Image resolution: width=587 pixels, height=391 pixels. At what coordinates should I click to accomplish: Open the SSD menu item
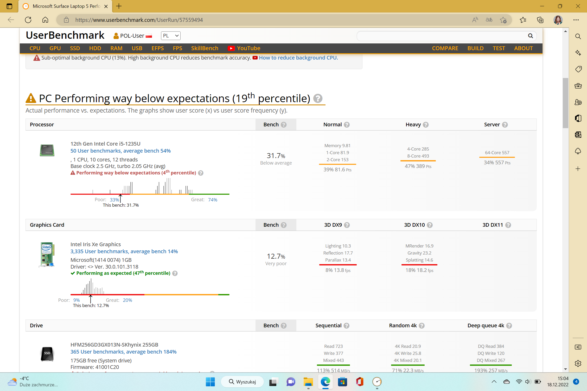pyautogui.click(x=75, y=48)
